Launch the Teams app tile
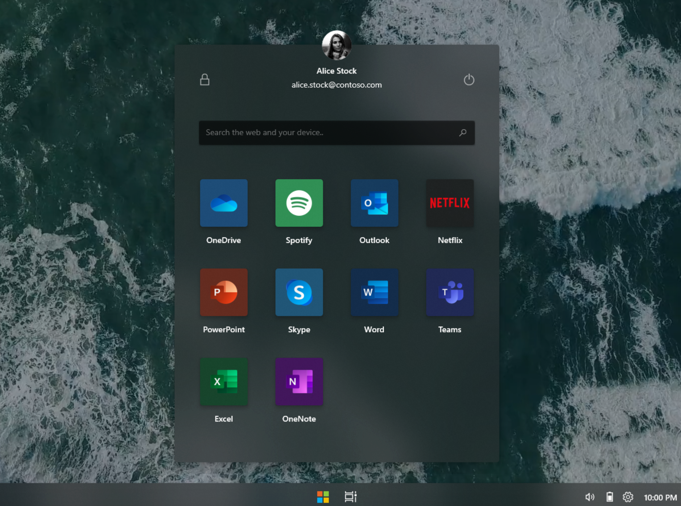This screenshot has width=681, height=506. pos(450,292)
